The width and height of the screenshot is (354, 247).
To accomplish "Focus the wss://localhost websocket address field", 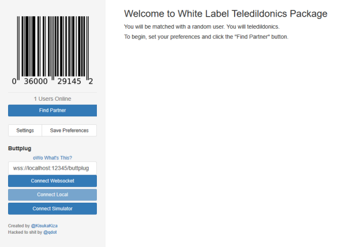I will [x=52, y=168].
